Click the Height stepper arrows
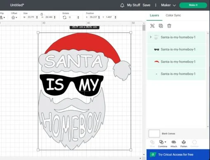The width and height of the screenshot is (210, 160). [55, 17]
